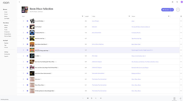Open Genres in sidebar
This screenshot has height=101, width=183.
[x=6, y=14]
